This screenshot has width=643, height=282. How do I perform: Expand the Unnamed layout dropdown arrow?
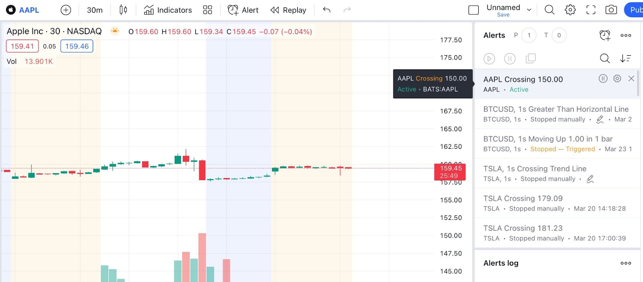[x=529, y=10]
